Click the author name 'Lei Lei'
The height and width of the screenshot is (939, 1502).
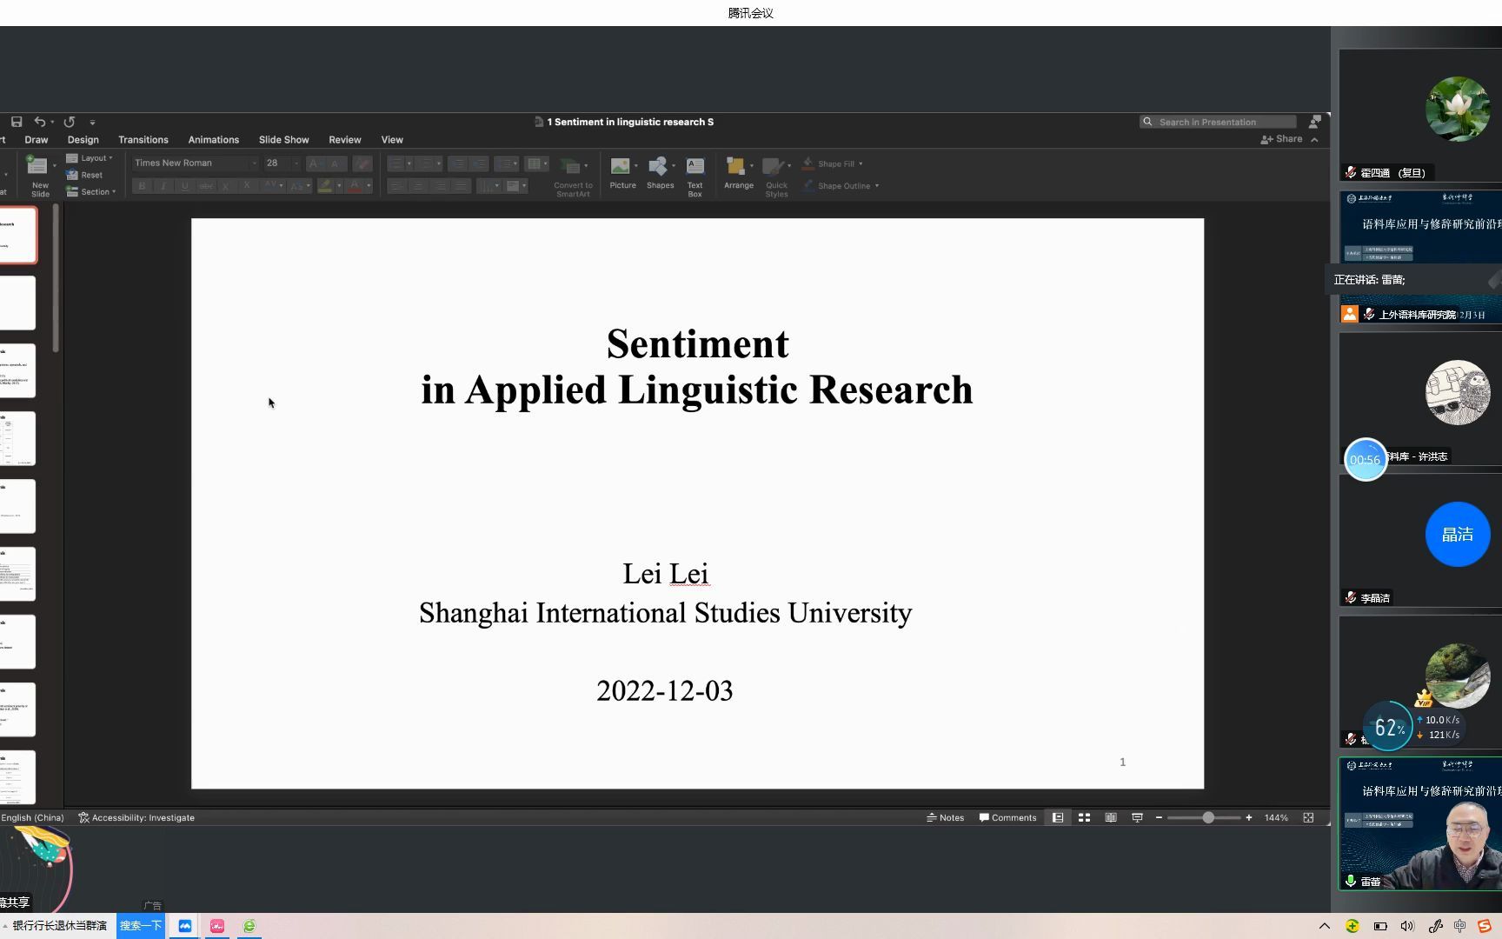[x=666, y=574]
